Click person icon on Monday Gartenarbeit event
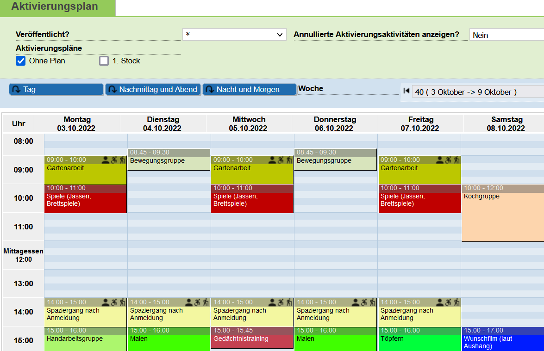 (106, 160)
